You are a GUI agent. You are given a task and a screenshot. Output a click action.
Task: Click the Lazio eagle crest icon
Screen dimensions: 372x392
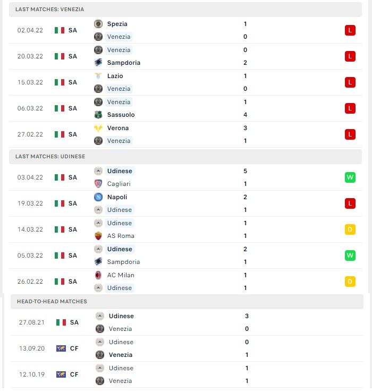pos(98,76)
